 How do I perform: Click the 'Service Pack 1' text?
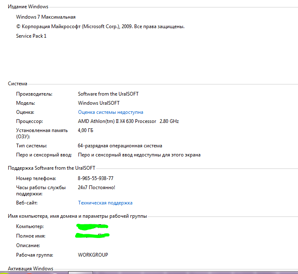pos(31,36)
